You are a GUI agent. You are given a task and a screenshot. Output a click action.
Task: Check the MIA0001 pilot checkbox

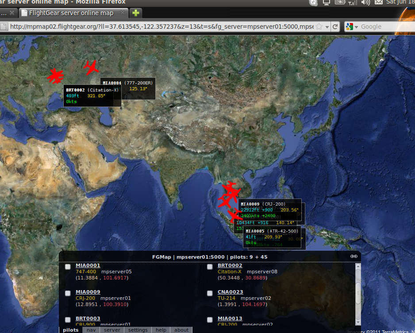click(x=68, y=267)
